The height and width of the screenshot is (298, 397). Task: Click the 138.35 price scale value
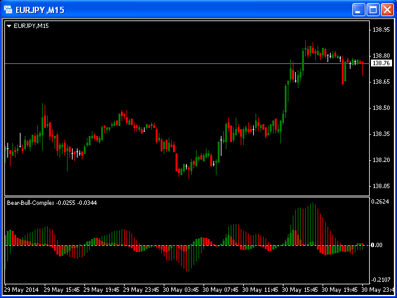pyautogui.click(x=381, y=134)
